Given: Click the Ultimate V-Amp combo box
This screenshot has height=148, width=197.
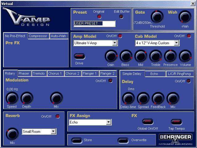Looking at the screenshot, I should point(95,43).
